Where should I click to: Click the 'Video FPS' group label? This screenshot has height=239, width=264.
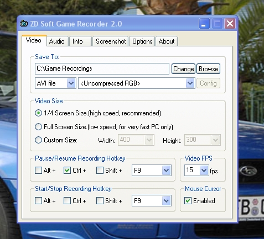click(x=199, y=158)
